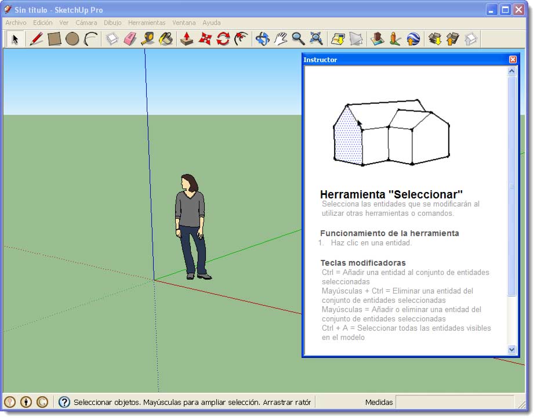Click the credits person status bar icon
This screenshot has height=420, width=537.
pos(26,402)
